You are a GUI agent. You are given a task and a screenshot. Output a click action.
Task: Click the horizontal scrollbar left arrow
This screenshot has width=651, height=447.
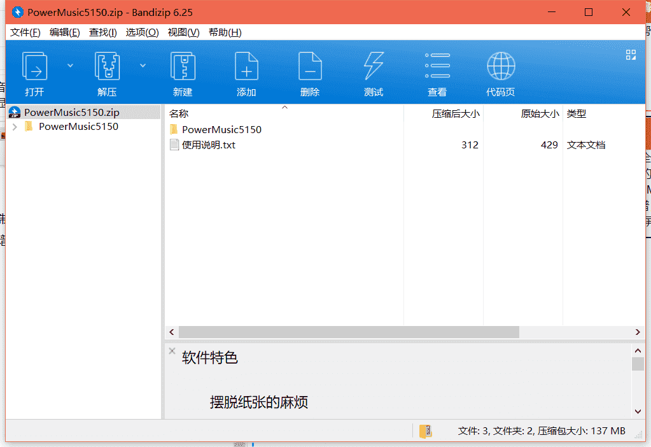pos(172,332)
